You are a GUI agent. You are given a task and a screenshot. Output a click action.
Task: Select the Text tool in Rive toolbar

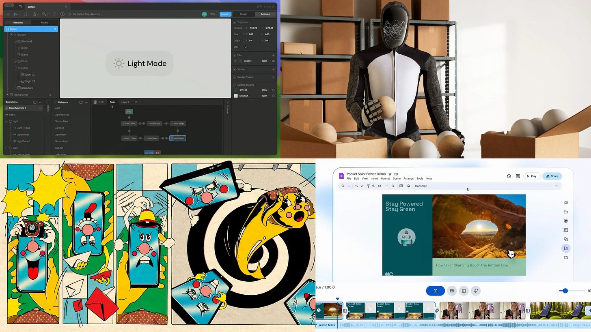(x=54, y=14)
